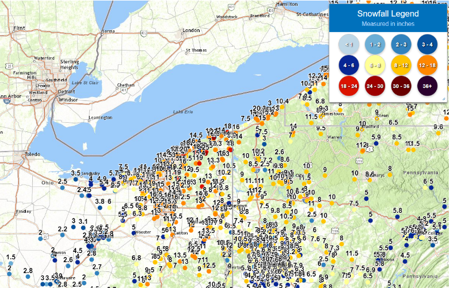Click the Detroit city label
This screenshot has width=450, height=288.
[66, 92]
